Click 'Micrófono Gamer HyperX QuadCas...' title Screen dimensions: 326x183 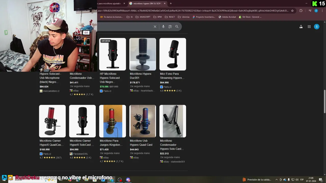coord(52,143)
